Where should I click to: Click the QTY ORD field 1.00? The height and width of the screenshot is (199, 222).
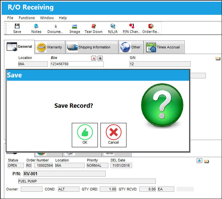(108, 189)
